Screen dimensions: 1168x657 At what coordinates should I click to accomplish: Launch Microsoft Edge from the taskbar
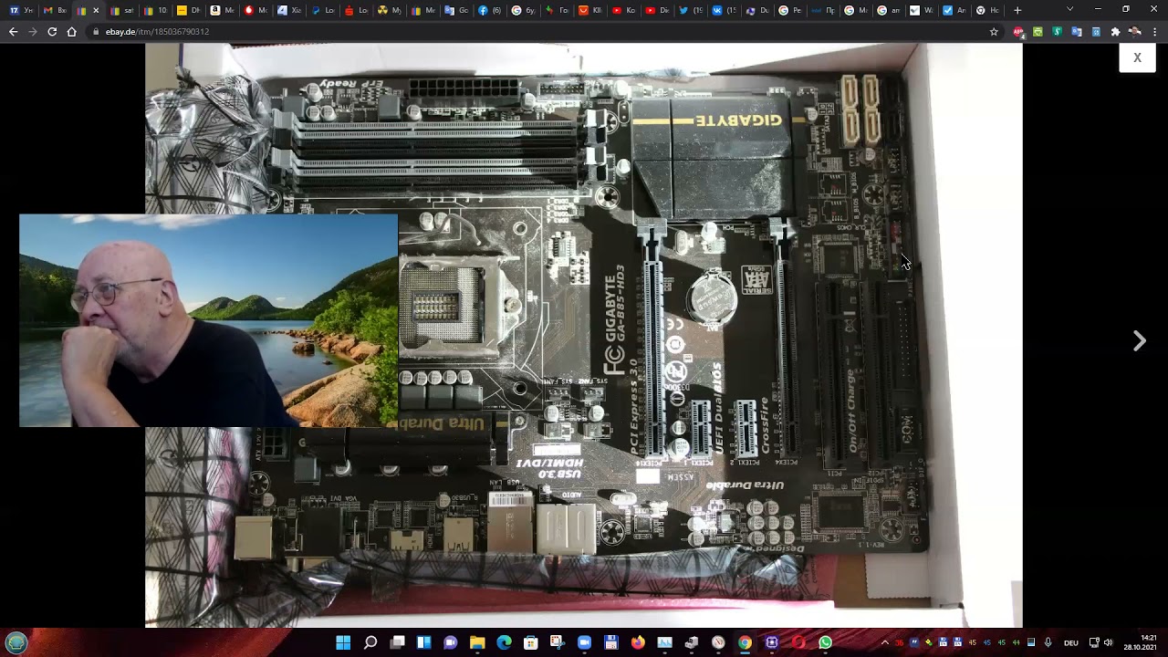coord(504,642)
